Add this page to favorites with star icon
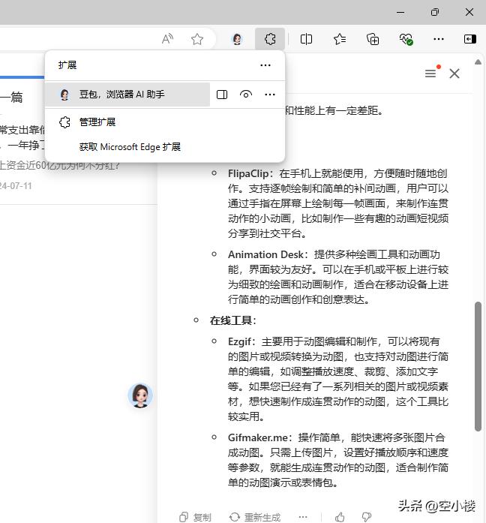The image size is (486, 523). [x=197, y=39]
